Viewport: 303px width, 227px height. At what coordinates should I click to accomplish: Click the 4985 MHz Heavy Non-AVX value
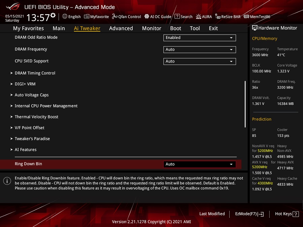point(285,156)
